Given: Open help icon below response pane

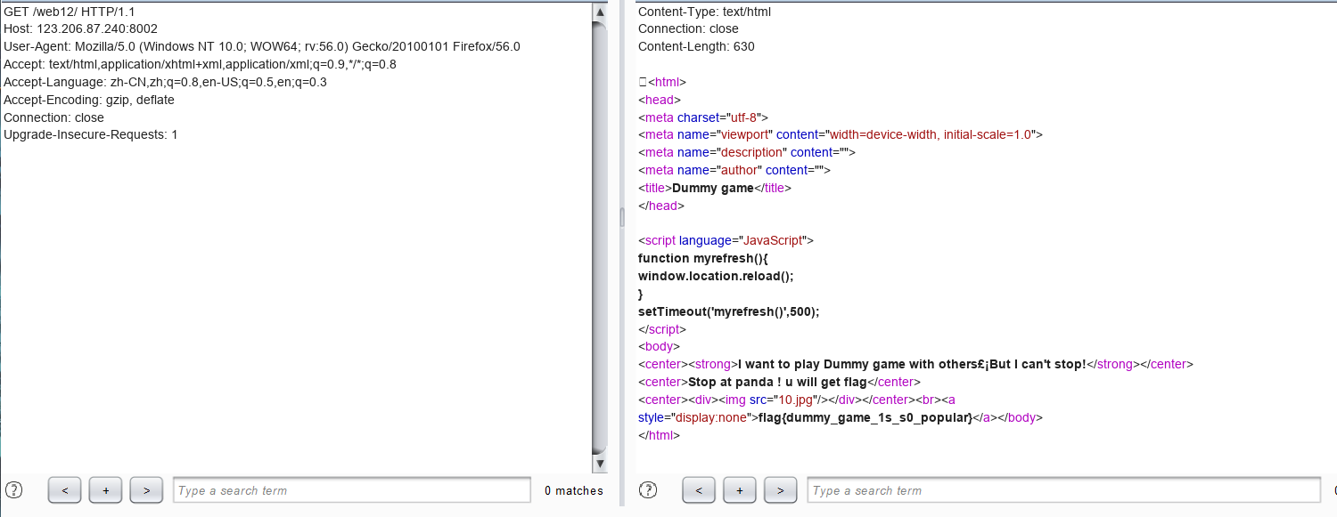Looking at the screenshot, I should click(648, 490).
